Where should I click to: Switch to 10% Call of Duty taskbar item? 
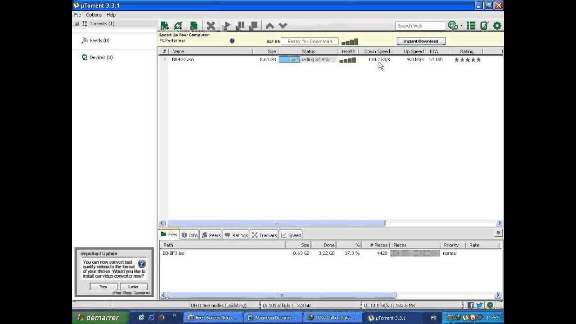[x=333, y=318]
